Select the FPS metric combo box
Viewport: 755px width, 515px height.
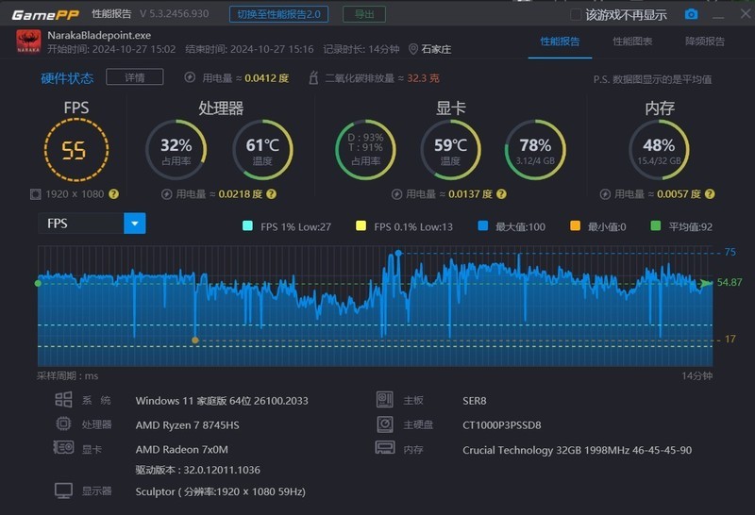(x=92, y=224)
